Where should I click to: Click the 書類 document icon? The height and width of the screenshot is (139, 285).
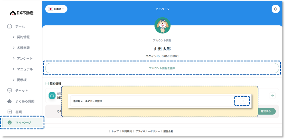[x=9, y=112]
